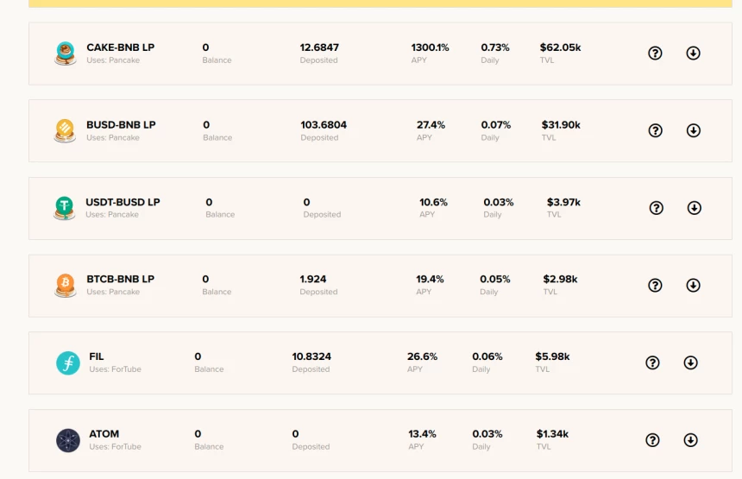Show help for BTCB-BNB LP vault

tap(655, 285)
